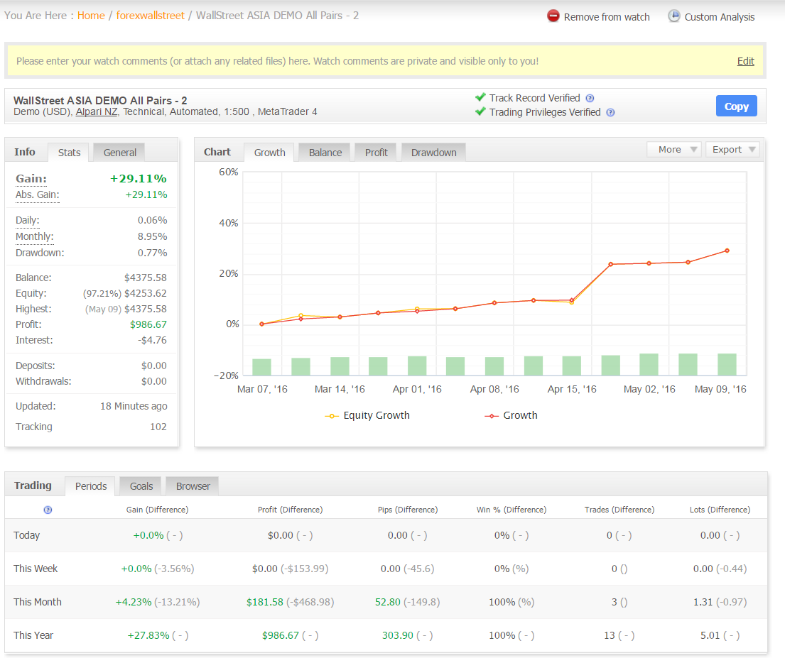Go to Home breadcrumb link
This screenshot has width=785, height=658.
pos(91,16)
